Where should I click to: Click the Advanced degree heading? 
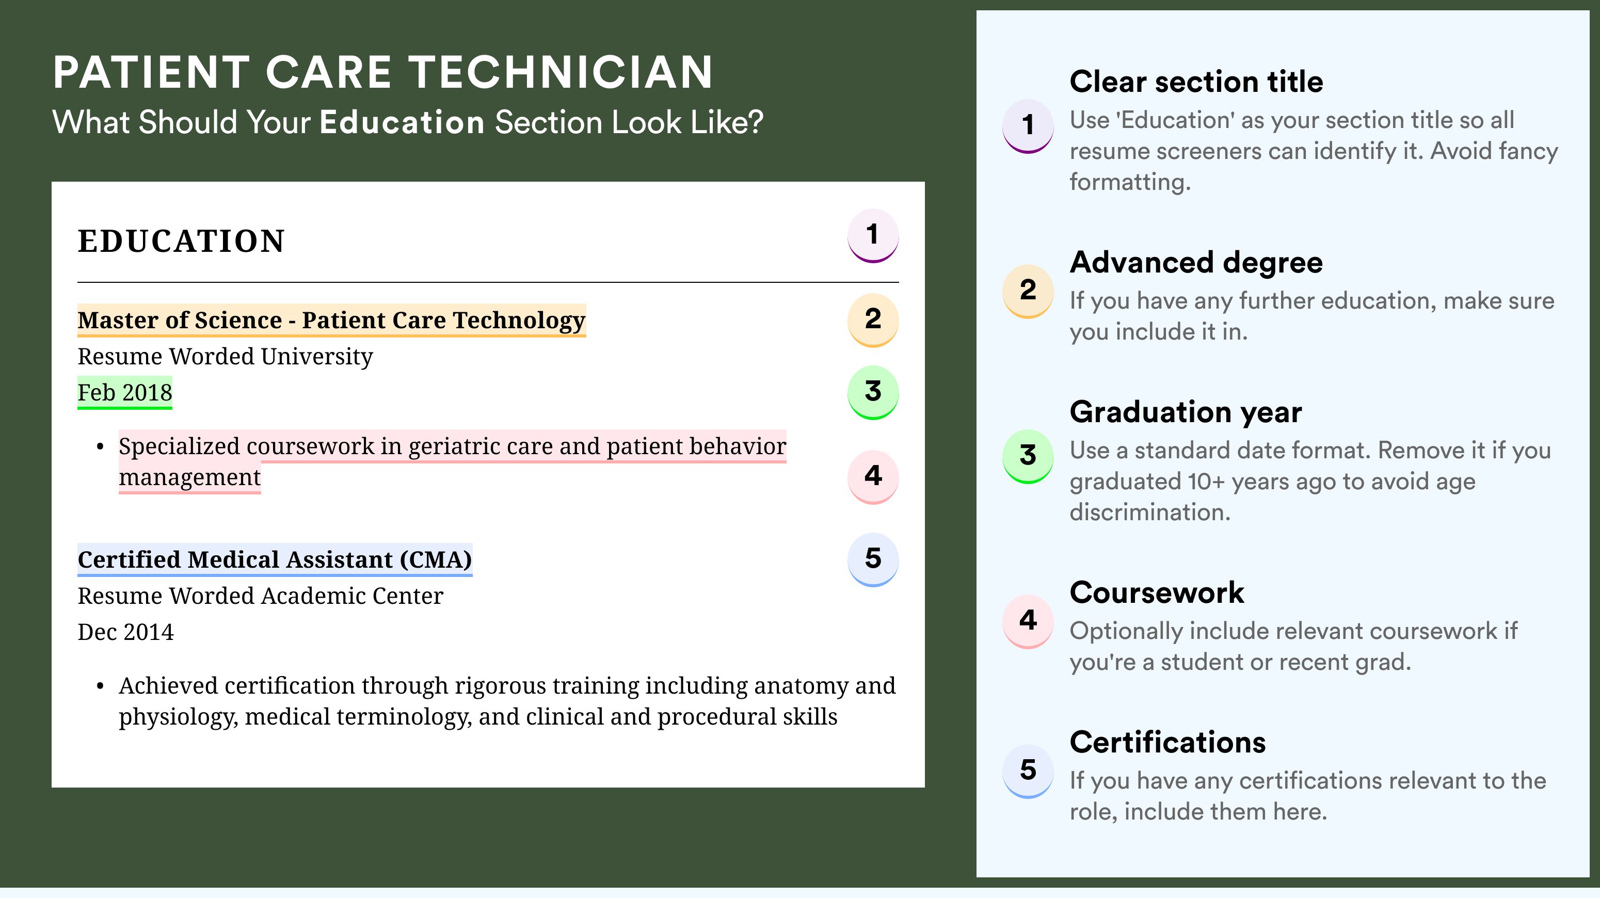pos(1196,262)
